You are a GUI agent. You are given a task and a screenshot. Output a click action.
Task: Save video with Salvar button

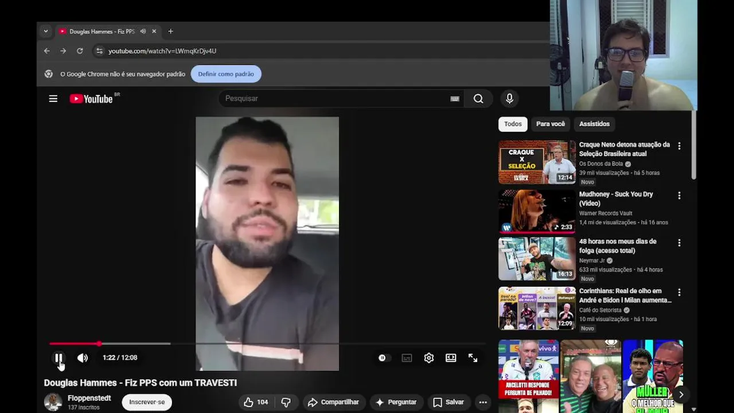[x=448, y=402]
